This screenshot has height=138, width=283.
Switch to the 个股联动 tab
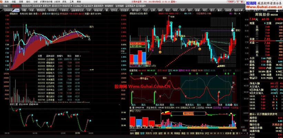click(64, 10)
